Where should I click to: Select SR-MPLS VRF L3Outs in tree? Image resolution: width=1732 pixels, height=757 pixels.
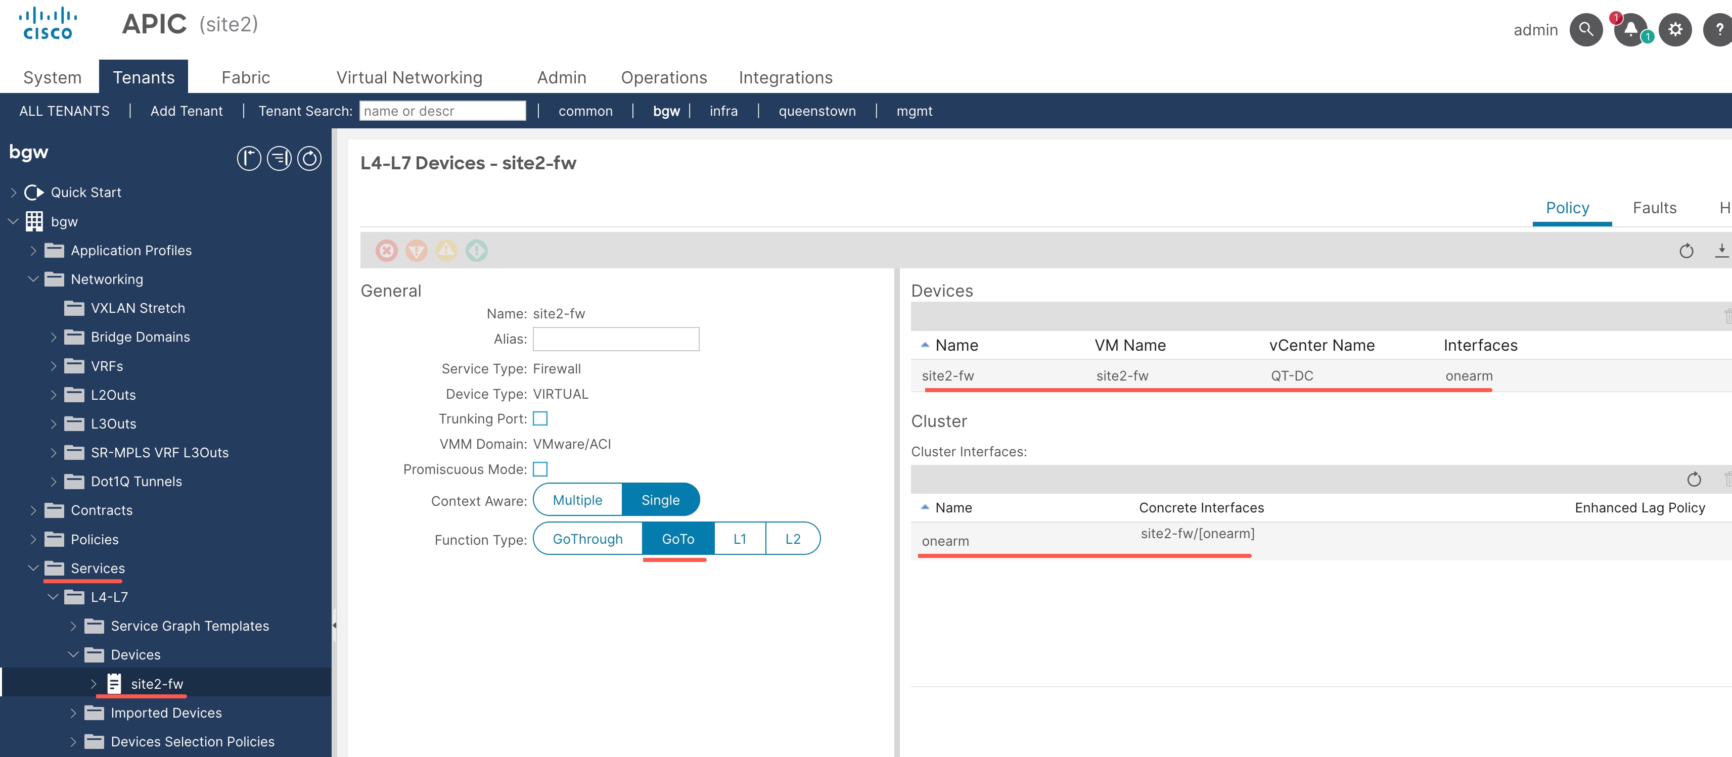click(159, 452)
